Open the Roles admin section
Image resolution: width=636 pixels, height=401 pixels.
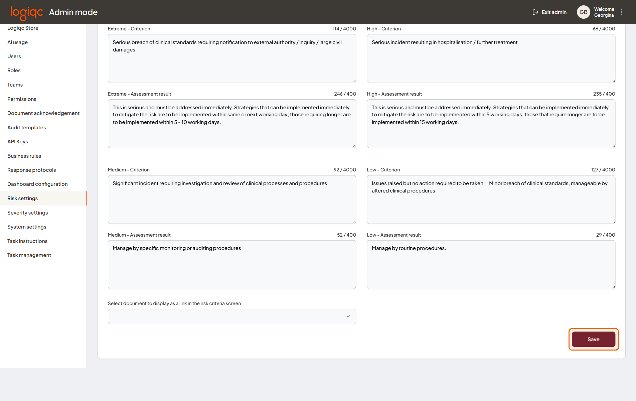click(14, 71)
